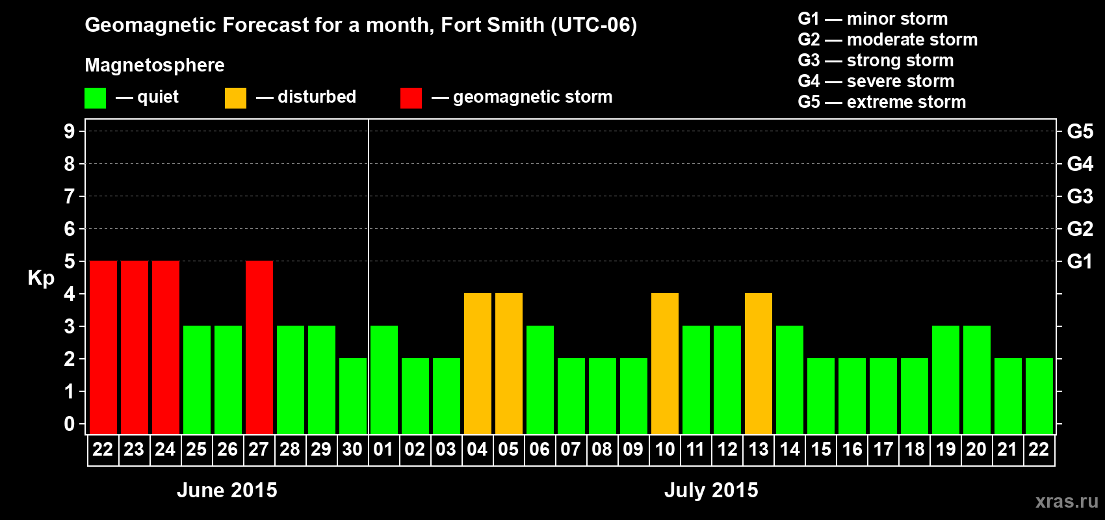
Task: Click the date label 14 on axis
Action: [x=790, y=449]
